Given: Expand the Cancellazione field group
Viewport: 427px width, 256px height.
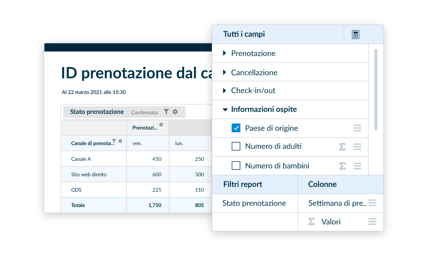Looking at the screenshot, I should (x=225, y=72).
